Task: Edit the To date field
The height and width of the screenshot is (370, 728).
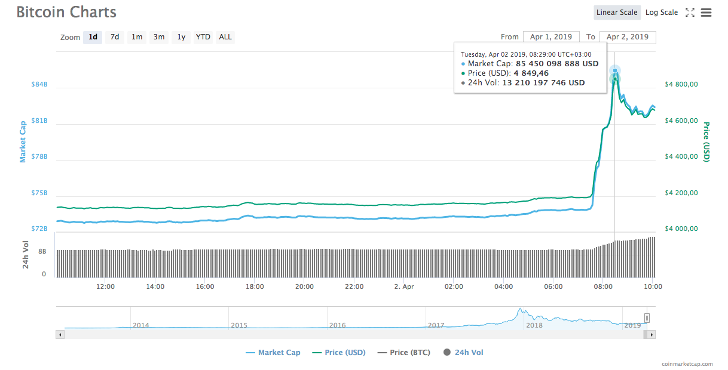Action: (627, 37)
